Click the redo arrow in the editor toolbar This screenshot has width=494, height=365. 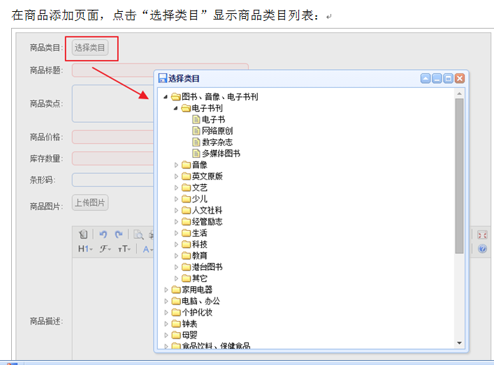[x=119, y=234]
